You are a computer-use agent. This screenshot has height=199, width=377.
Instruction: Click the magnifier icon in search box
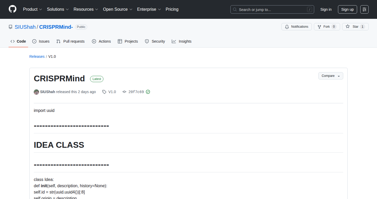click(x=235, y=9)
